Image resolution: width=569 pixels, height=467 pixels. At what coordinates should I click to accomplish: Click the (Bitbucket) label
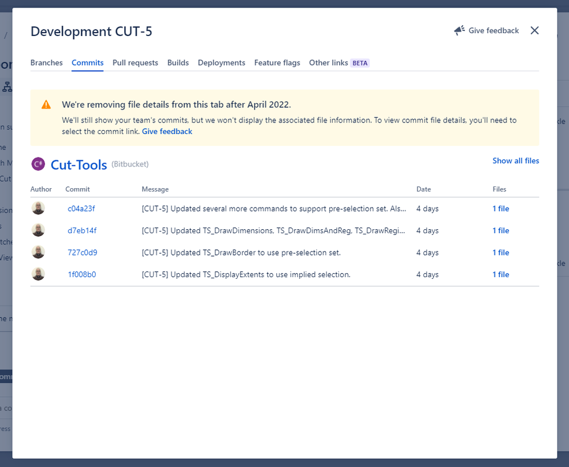tap(130, 164)
